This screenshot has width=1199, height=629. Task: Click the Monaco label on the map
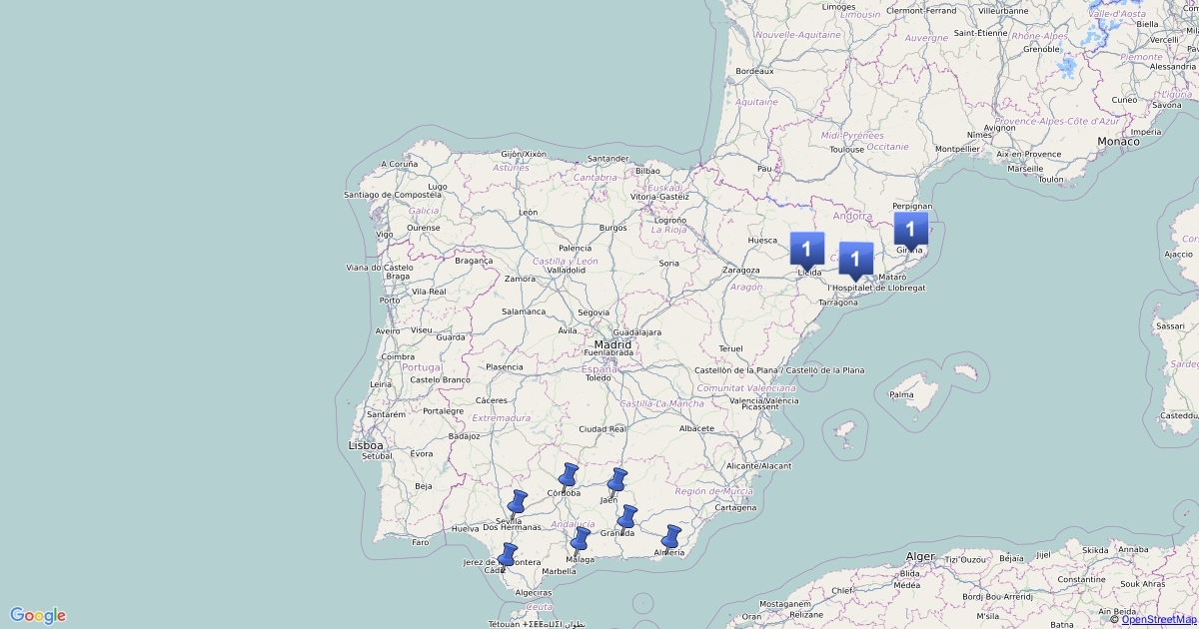tap(1117, 142)
